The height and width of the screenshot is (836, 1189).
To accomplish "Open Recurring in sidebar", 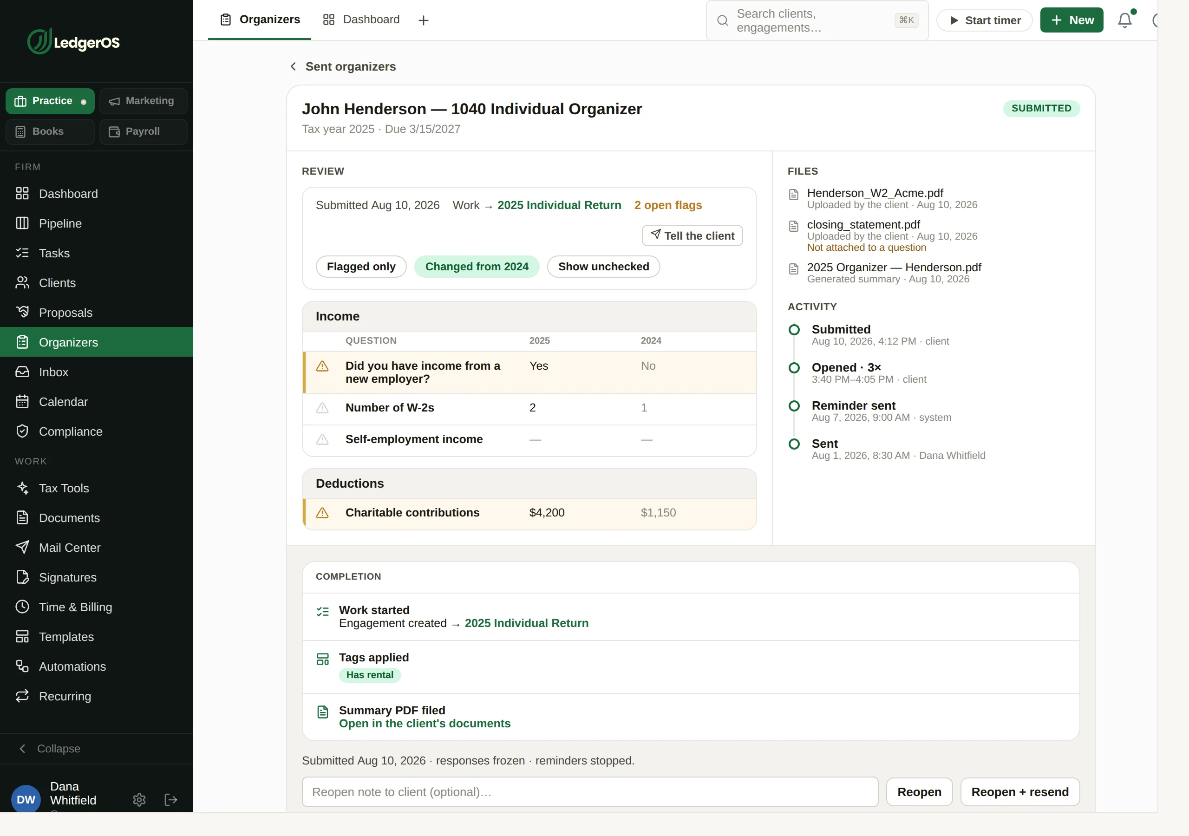I will (x=96, y=696).
